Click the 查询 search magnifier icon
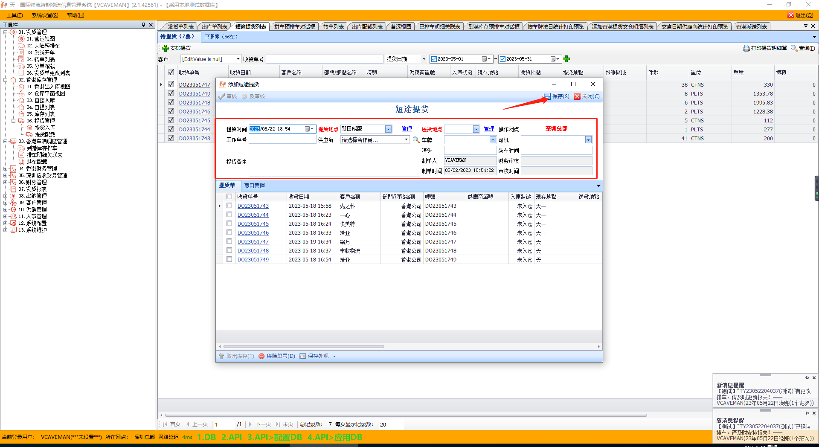819x447 pixels. click(794, 48)
